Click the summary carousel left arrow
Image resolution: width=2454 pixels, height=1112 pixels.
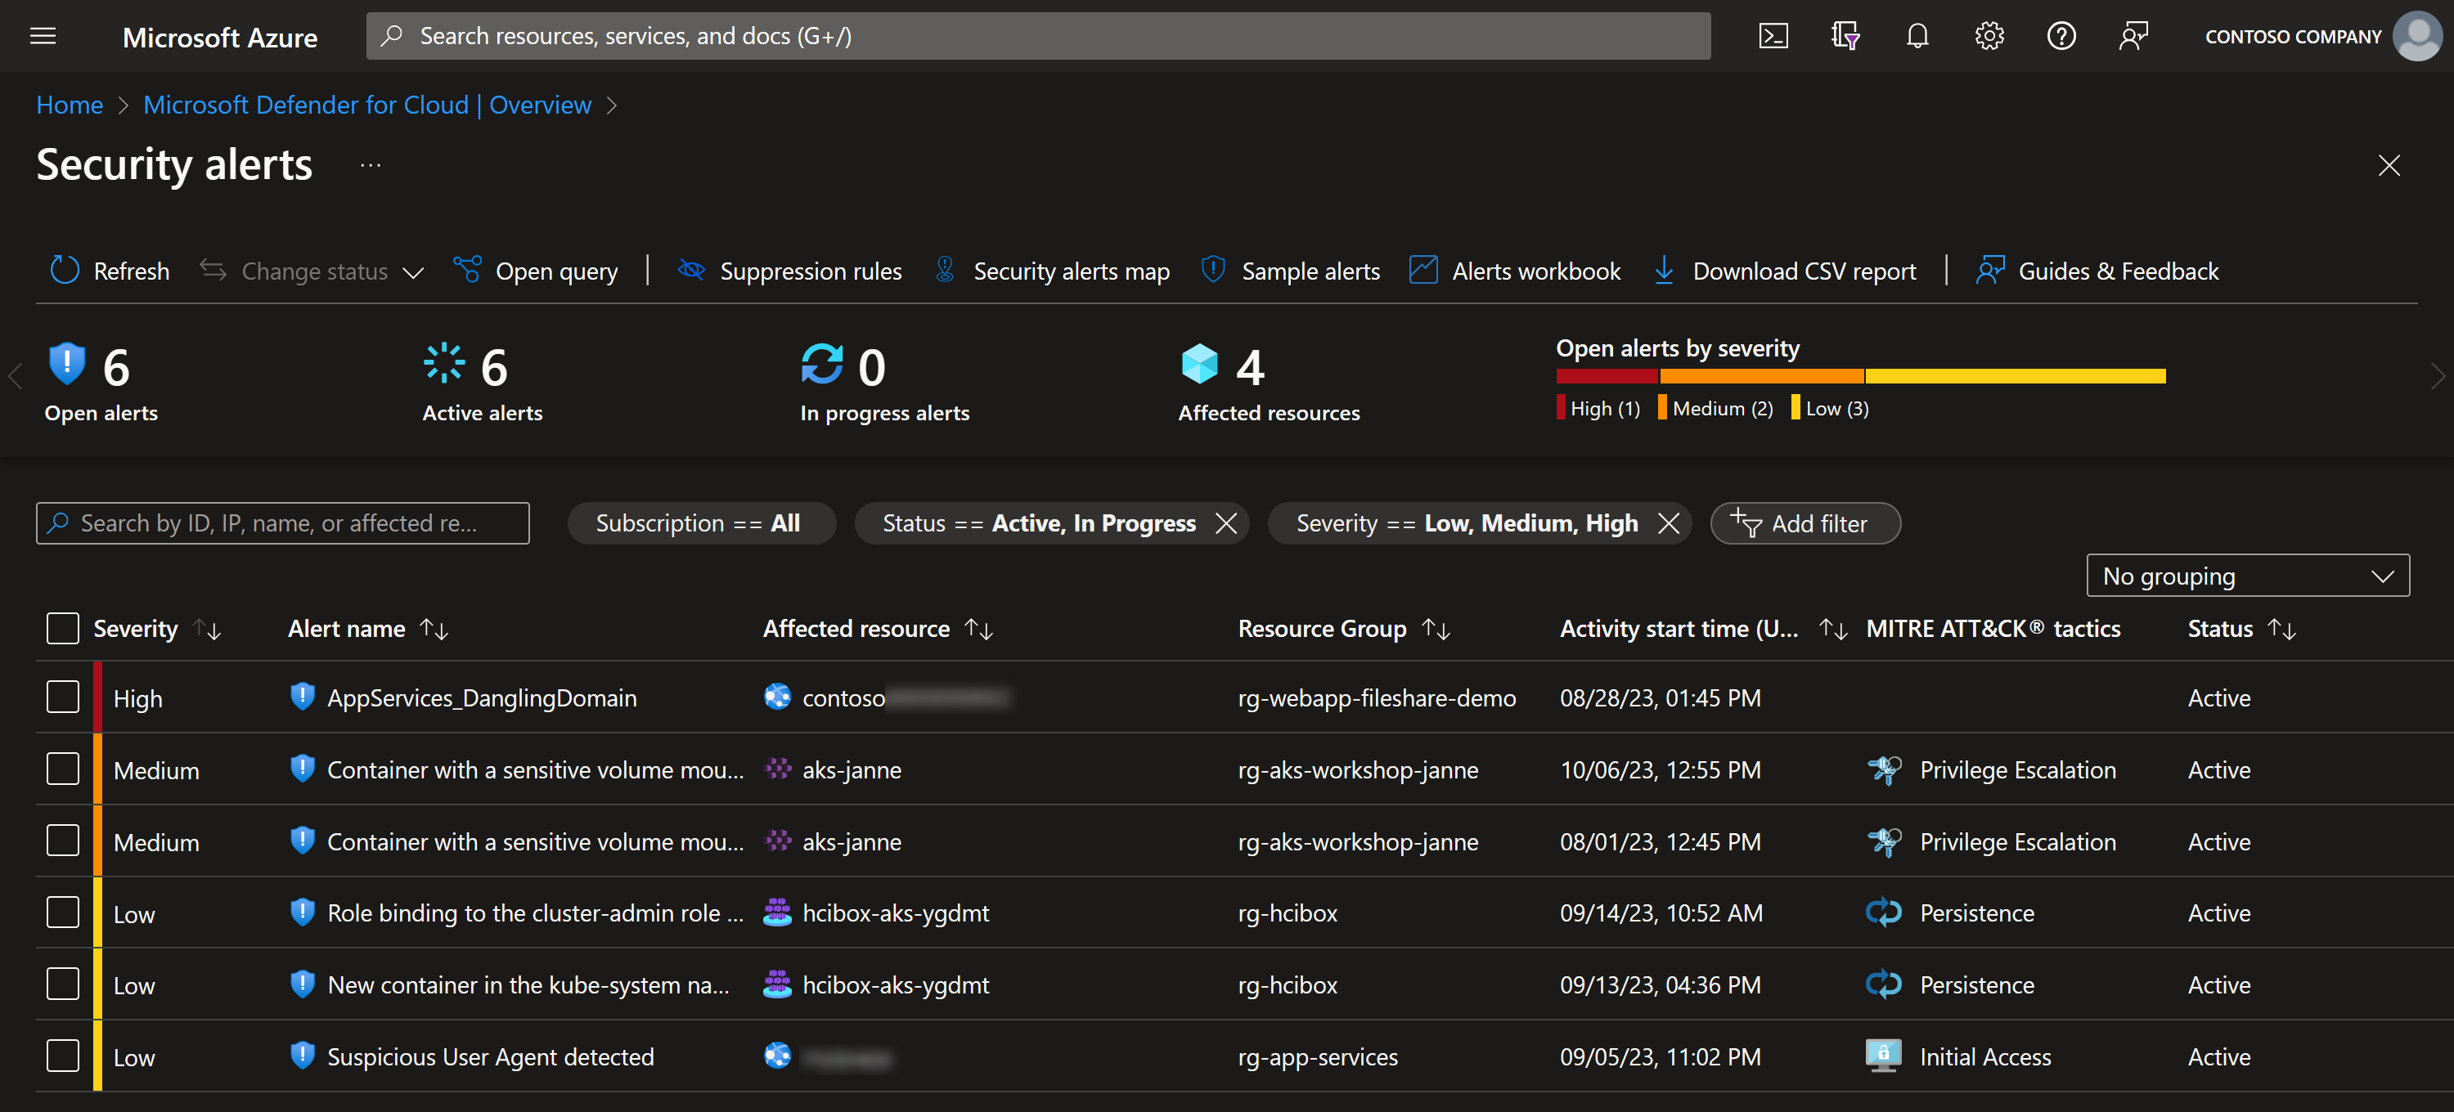[x=14, y=376]
